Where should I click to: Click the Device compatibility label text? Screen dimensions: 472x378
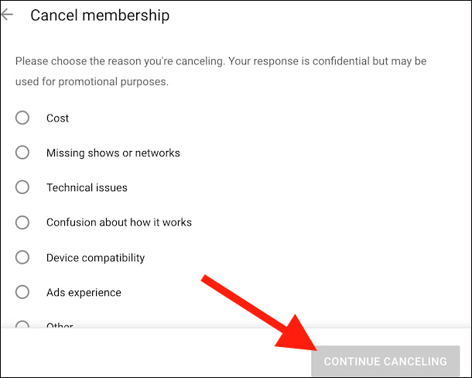pyautogui.click(x=95, y=258)
